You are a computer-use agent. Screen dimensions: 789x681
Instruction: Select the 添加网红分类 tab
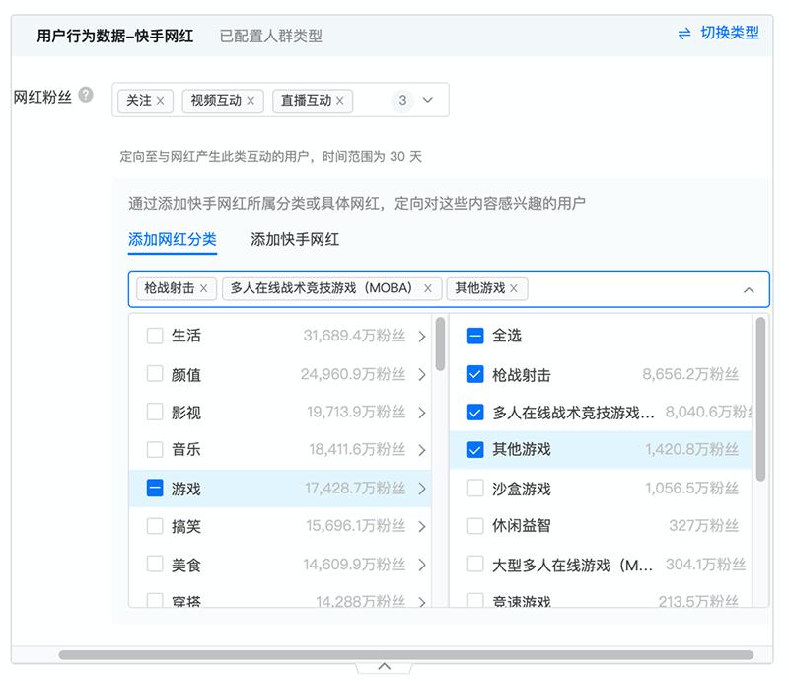coord(172,239)
